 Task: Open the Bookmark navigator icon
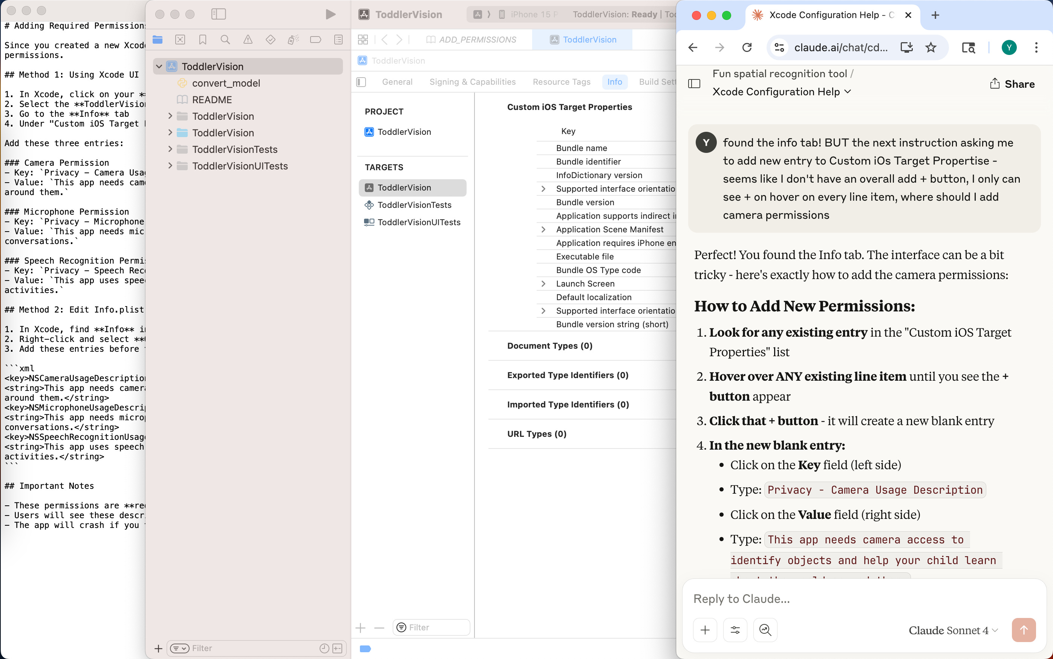coord(202,40)
